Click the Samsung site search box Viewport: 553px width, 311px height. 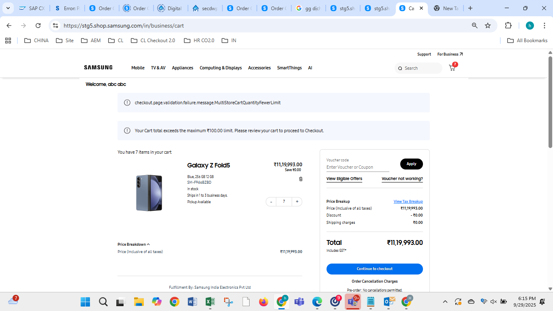pos(418,68)
